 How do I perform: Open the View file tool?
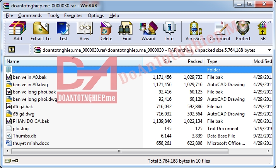coord(84,31)
